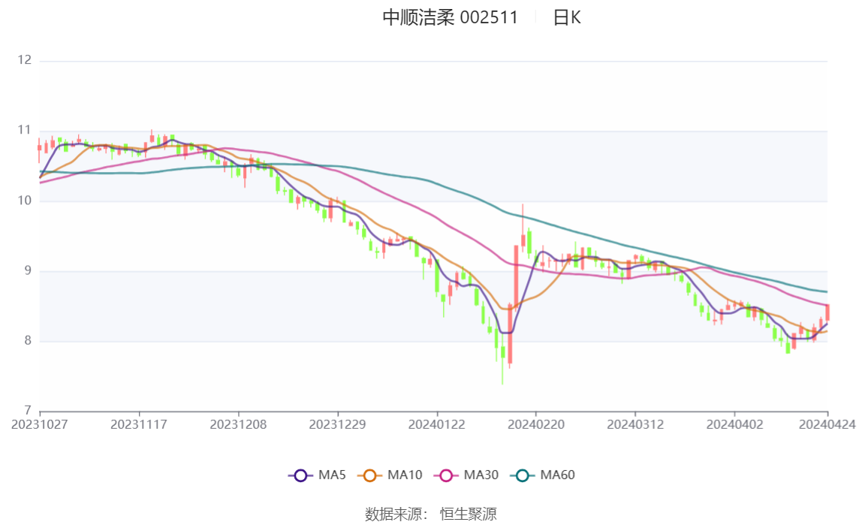Click the MA60 legend label text
862x525 pixels.
point(557,475)
